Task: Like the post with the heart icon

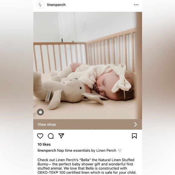Action: [x=40, y=136]
